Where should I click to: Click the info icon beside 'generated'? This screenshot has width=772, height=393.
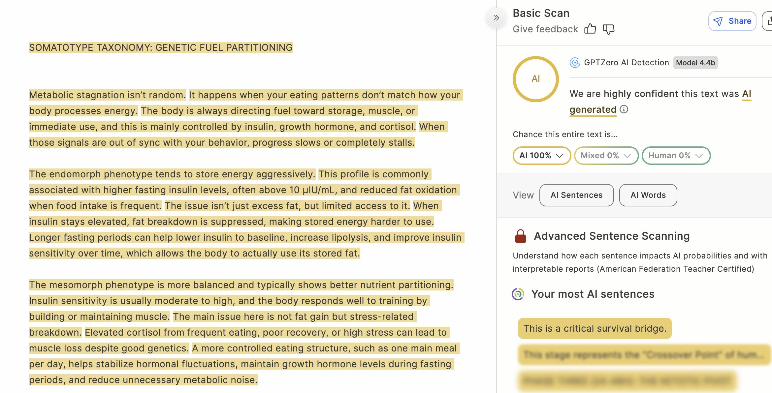click(624, 109)
